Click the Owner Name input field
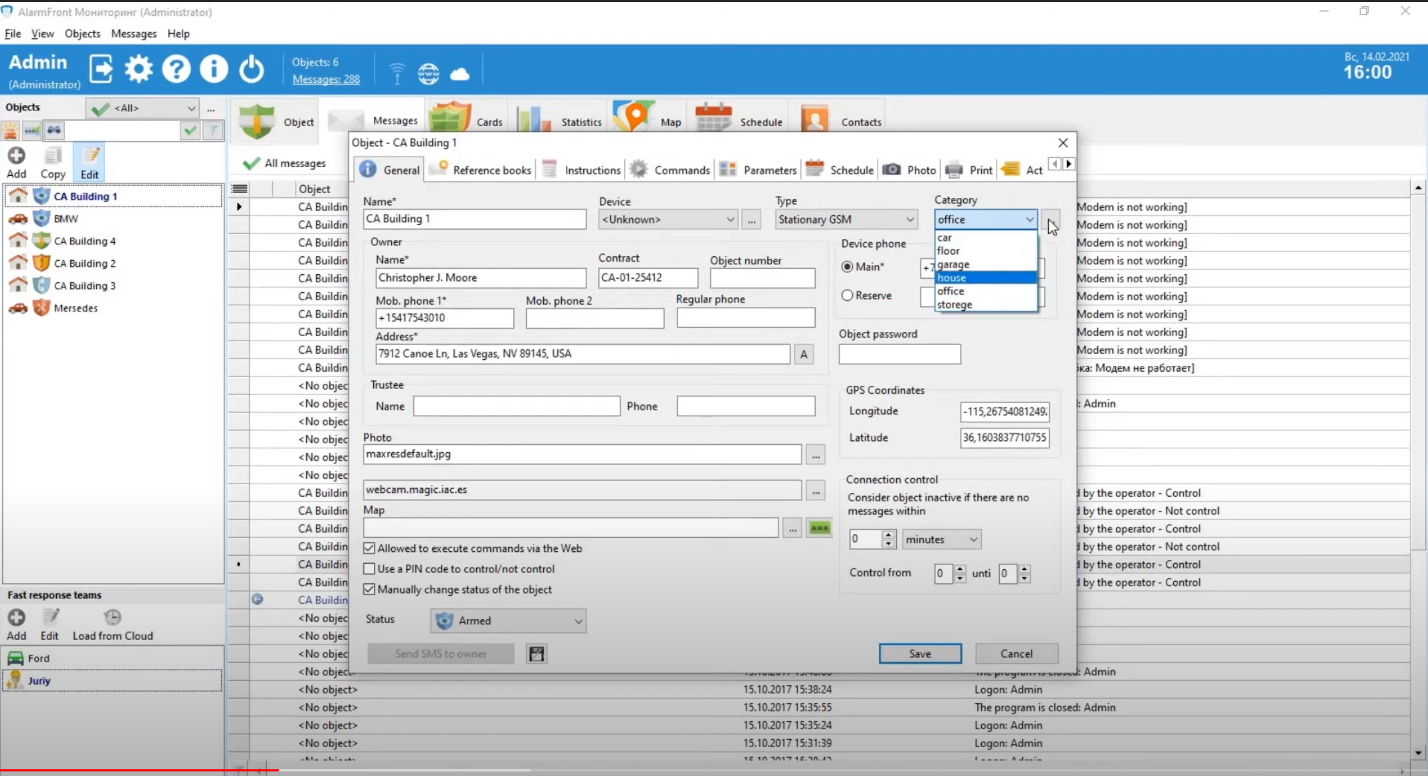1428x776 pixels. click(481, 278)
